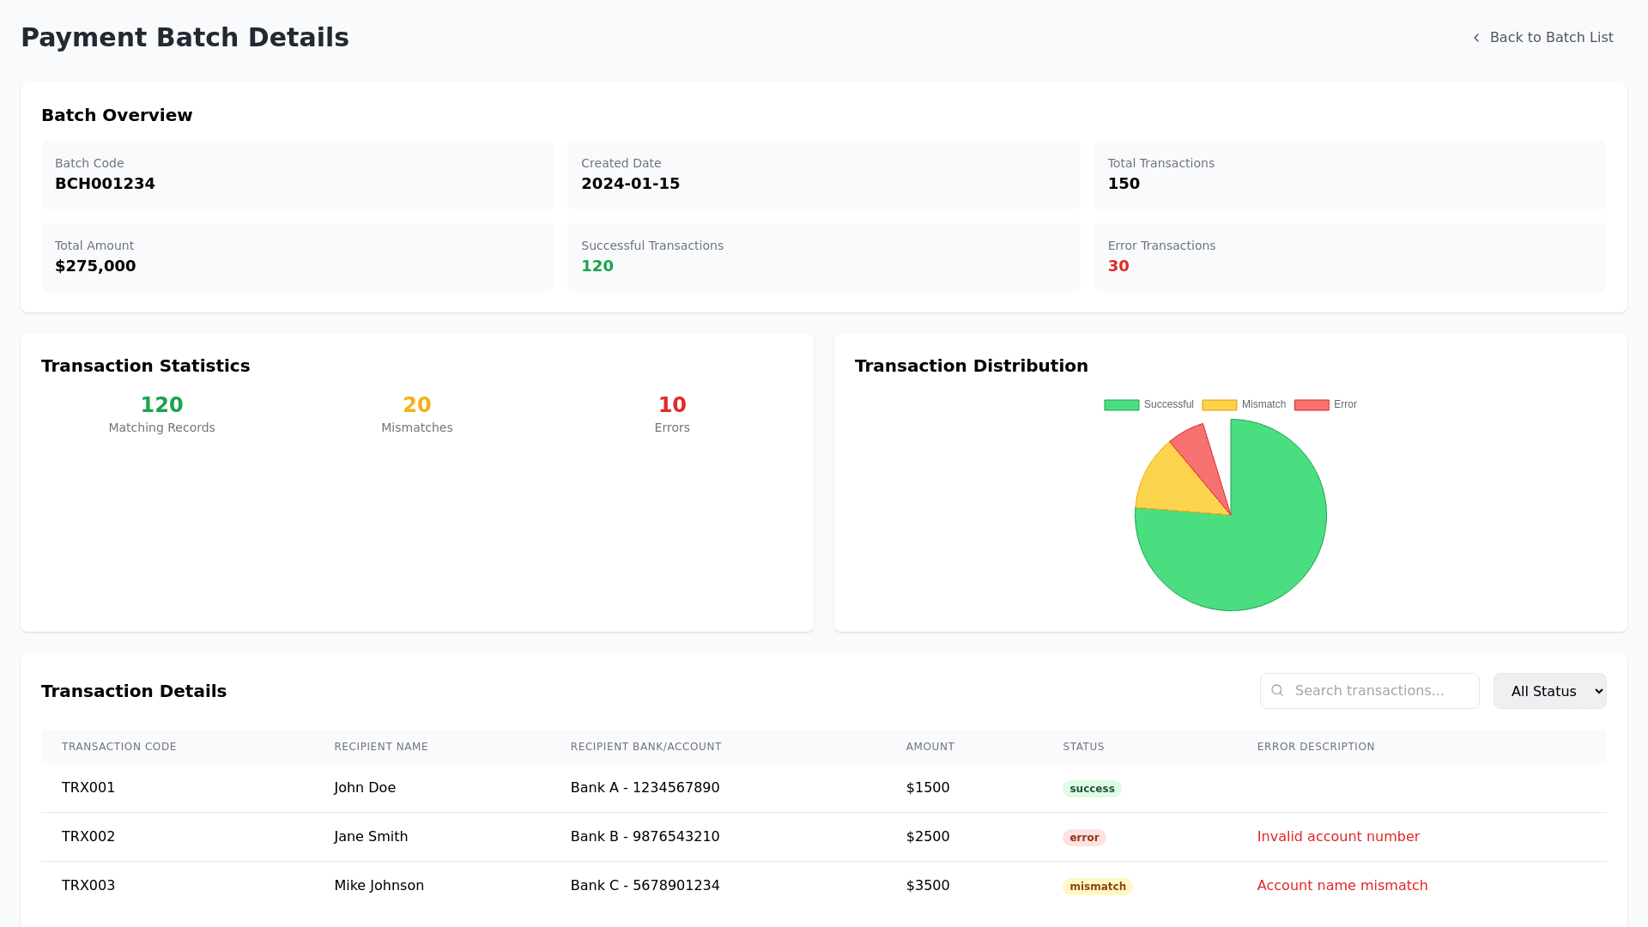Image resolution: width=1648 pixels, height=927 pixels.
Task: Click the search magnifier icon
Action: pyautogui.click(x=1277, y=691)
